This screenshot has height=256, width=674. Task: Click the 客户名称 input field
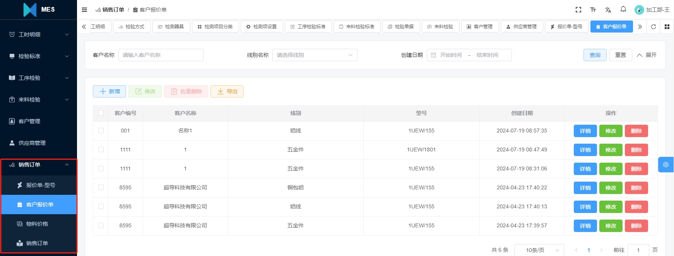click(161, 55)
